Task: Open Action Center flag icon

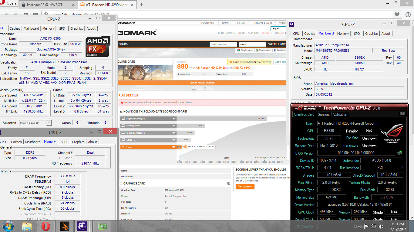Action: coord(367,226)
